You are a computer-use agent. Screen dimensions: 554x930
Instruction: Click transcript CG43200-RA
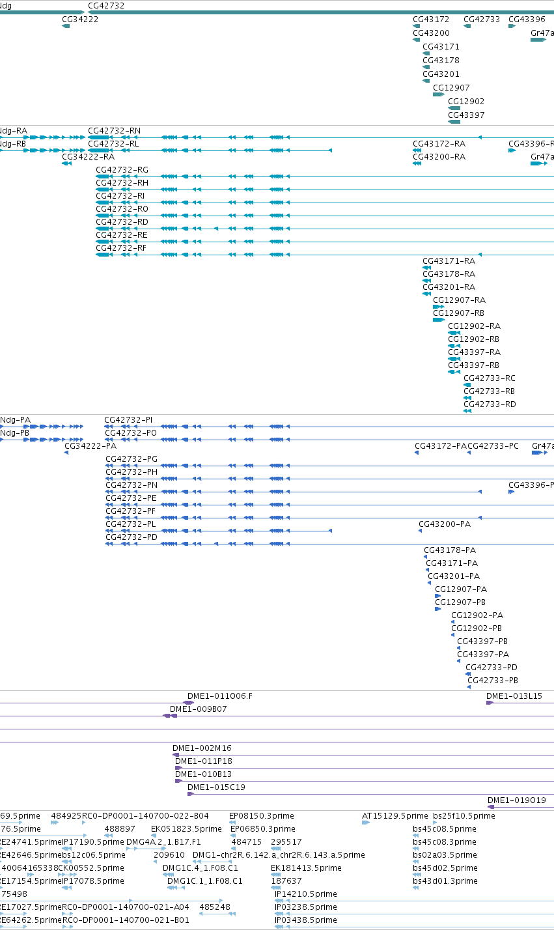[439, 157]
